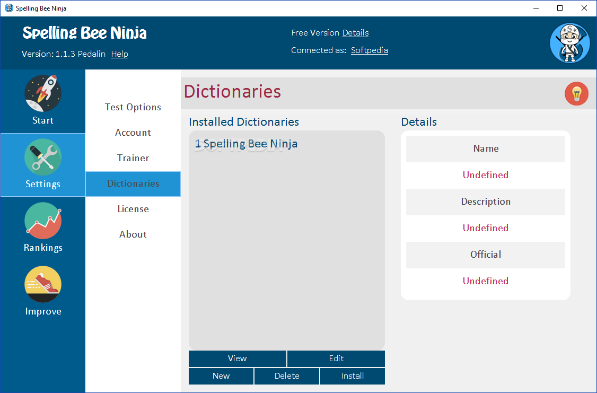Image resolution: width=597 pixels, height=393 pixels.
Task: Click the ninja mascot avatar
Action: 569,42
